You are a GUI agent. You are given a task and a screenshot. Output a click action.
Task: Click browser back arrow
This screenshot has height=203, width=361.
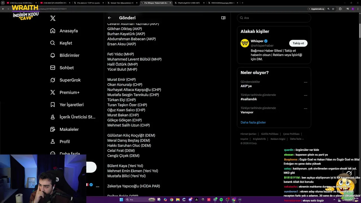click(x=3, y=9)
